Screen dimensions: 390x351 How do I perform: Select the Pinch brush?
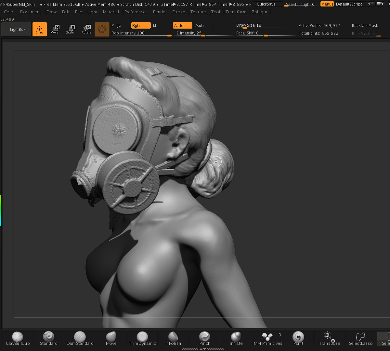point(205,339)
